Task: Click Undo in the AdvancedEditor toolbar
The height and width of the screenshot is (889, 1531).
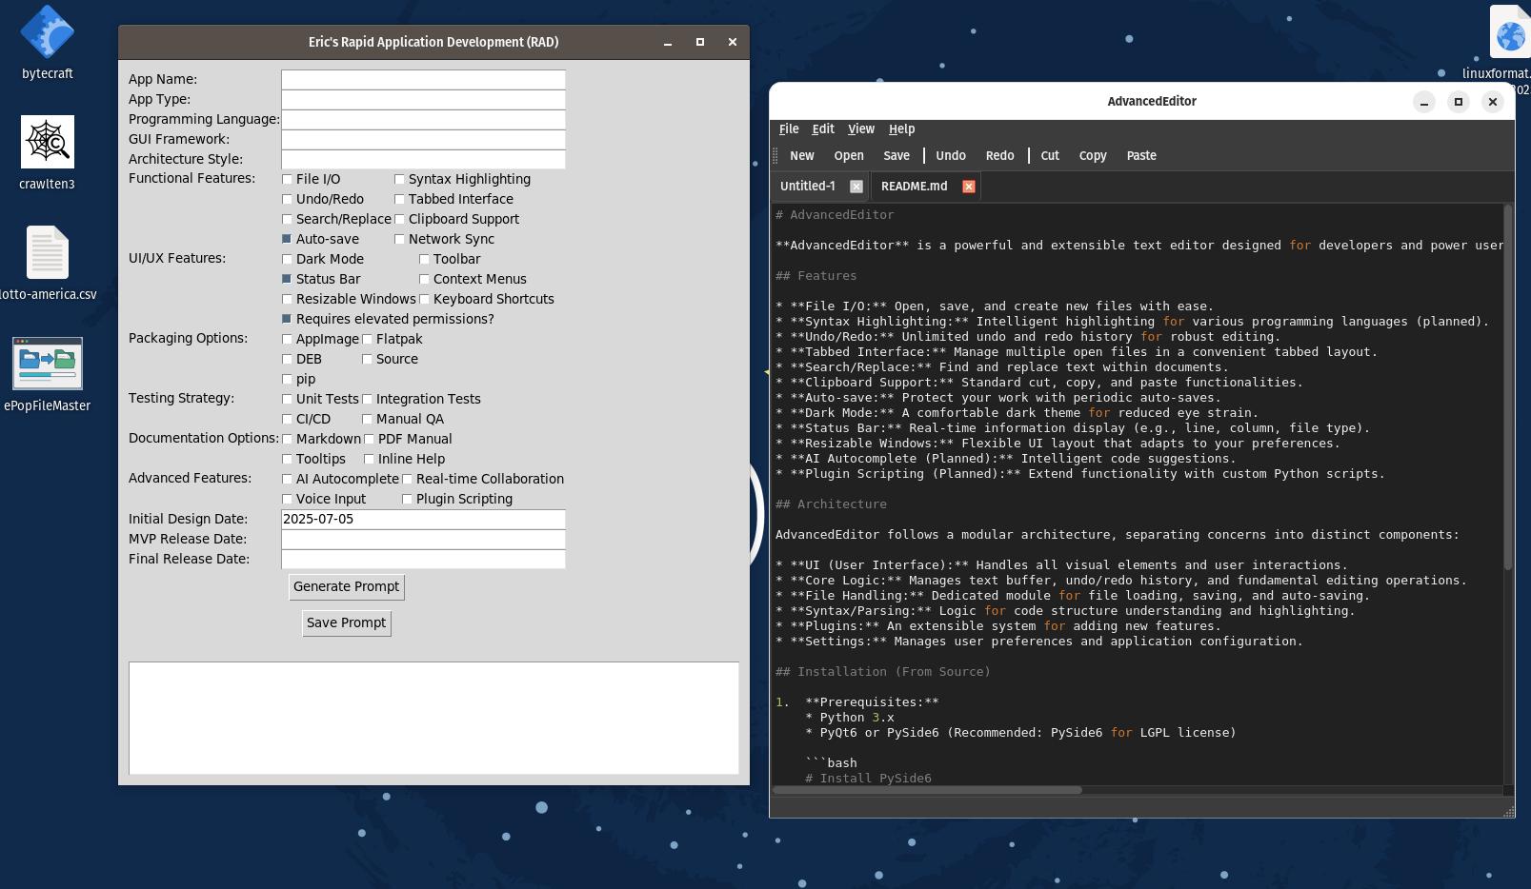Action: tap(951, 156)
